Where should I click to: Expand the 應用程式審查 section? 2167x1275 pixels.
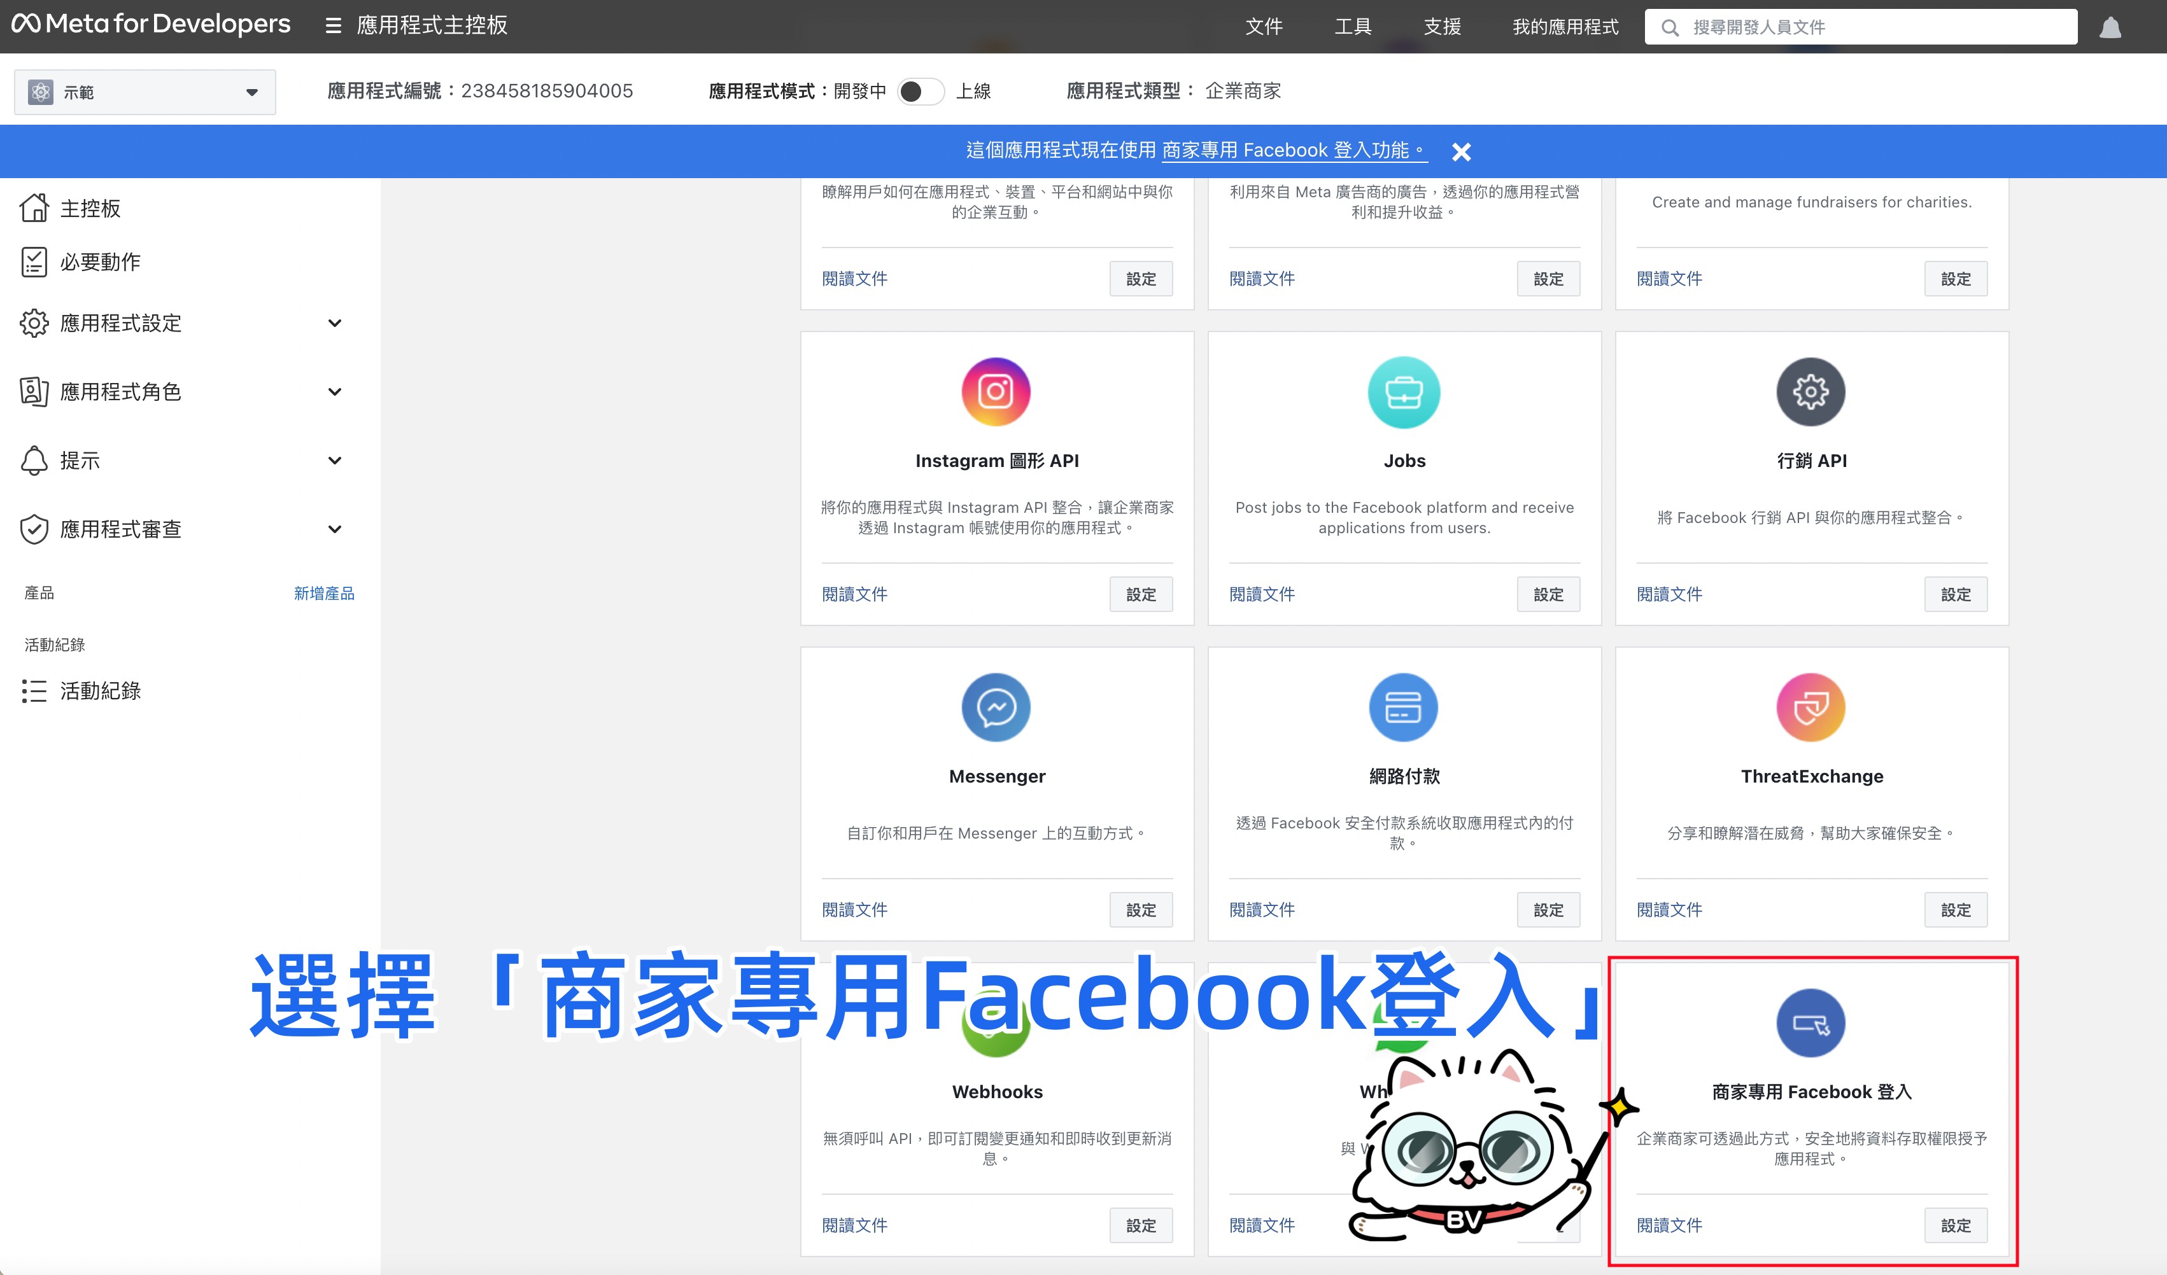(x=335, y=529)
